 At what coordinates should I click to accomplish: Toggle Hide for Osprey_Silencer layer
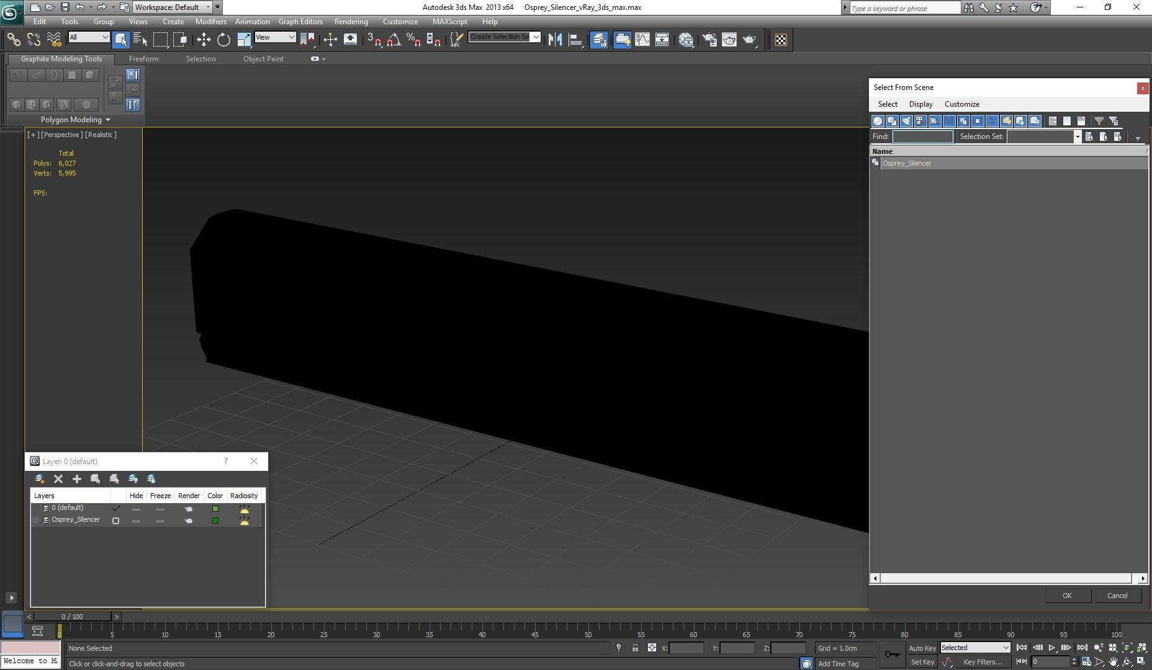point(136,520)
